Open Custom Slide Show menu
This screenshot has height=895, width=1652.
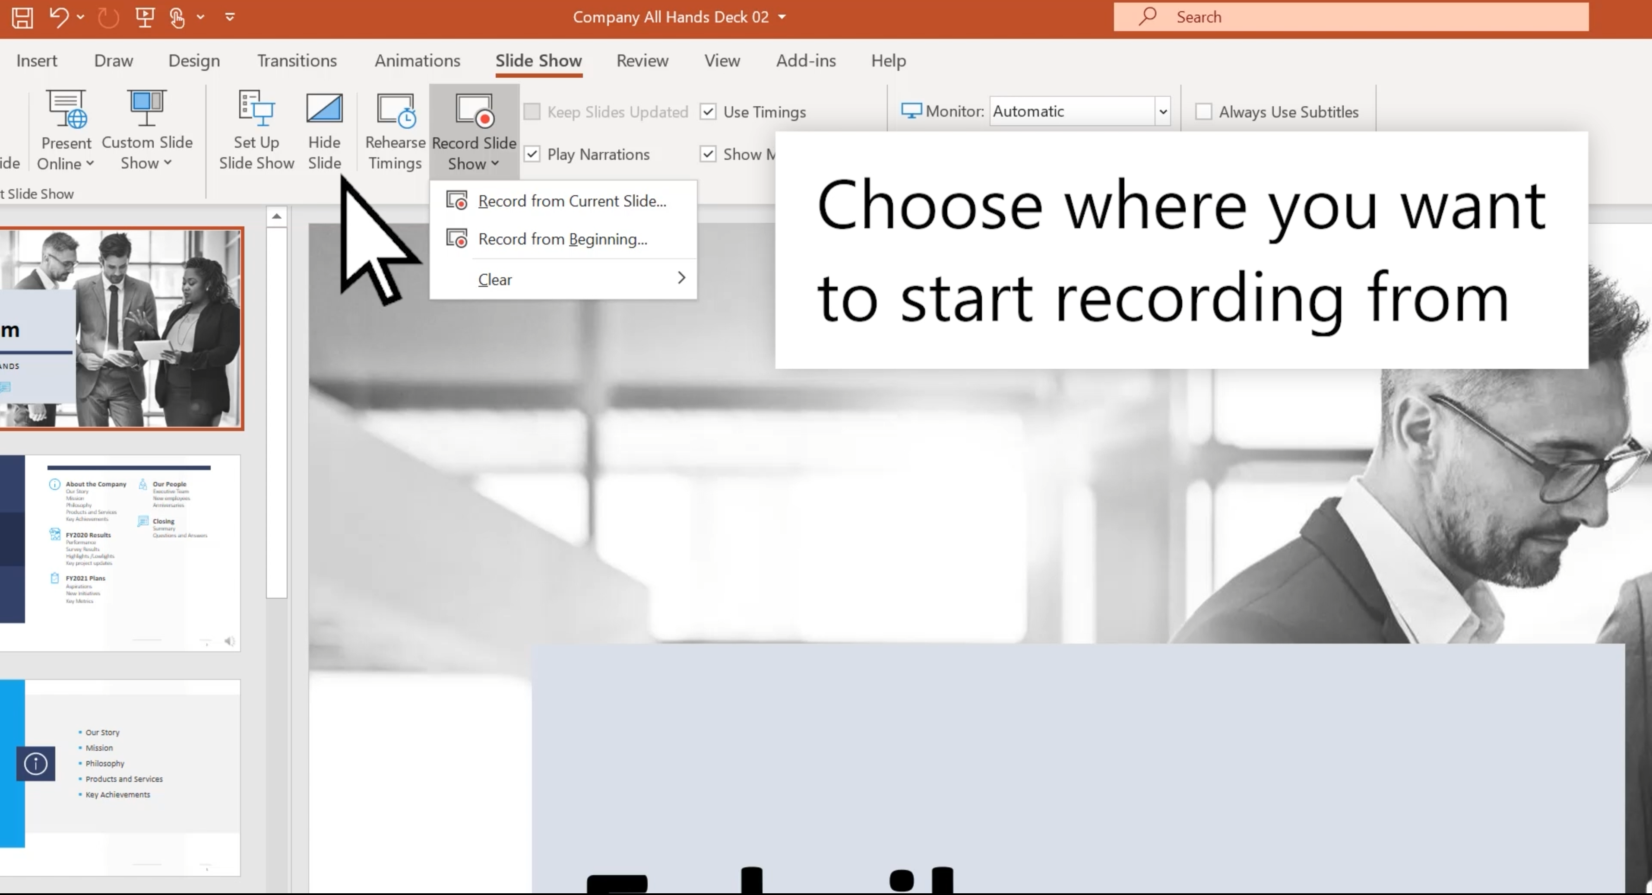147,130
